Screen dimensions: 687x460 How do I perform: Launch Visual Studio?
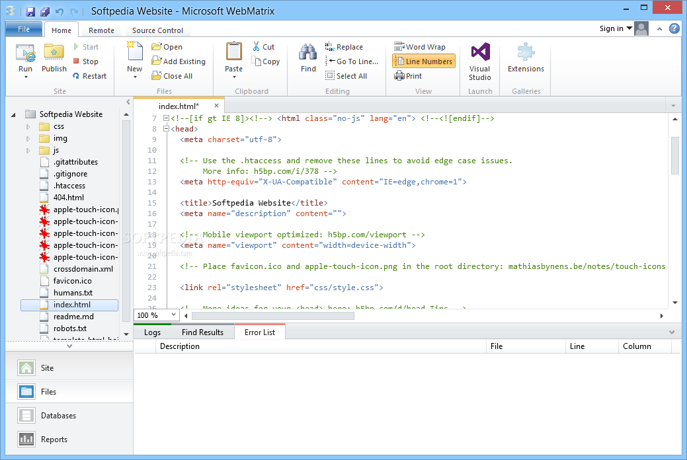click(480, 61)
